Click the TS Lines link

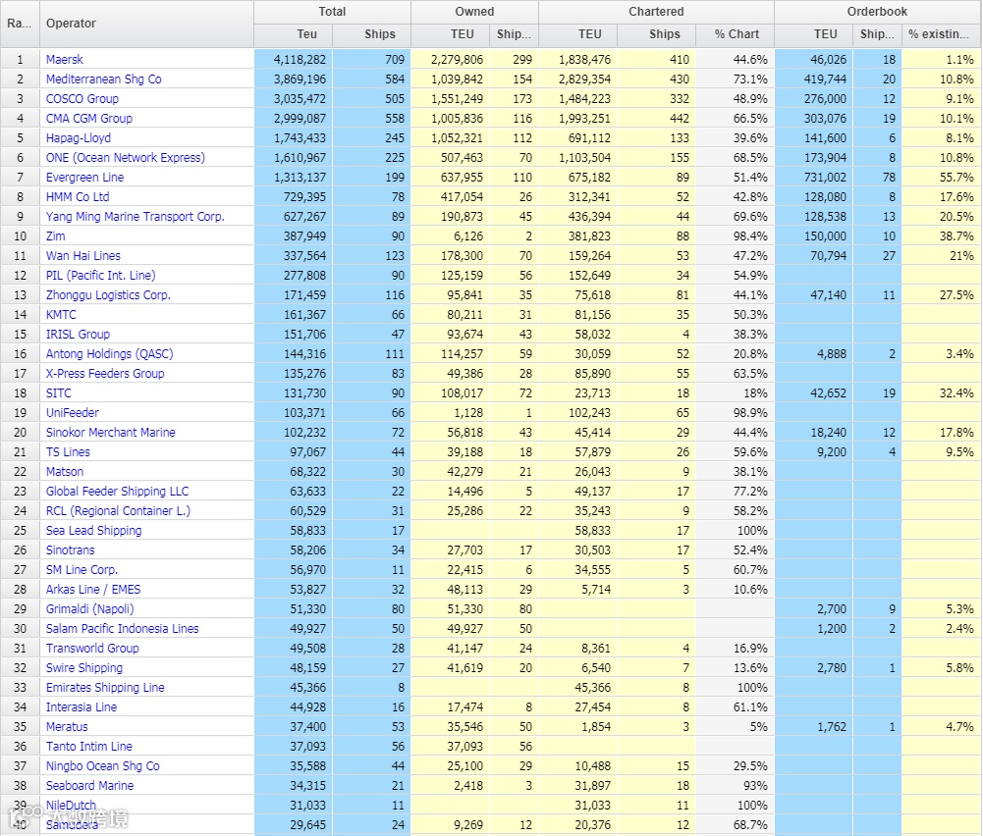(x=68, y=451)
